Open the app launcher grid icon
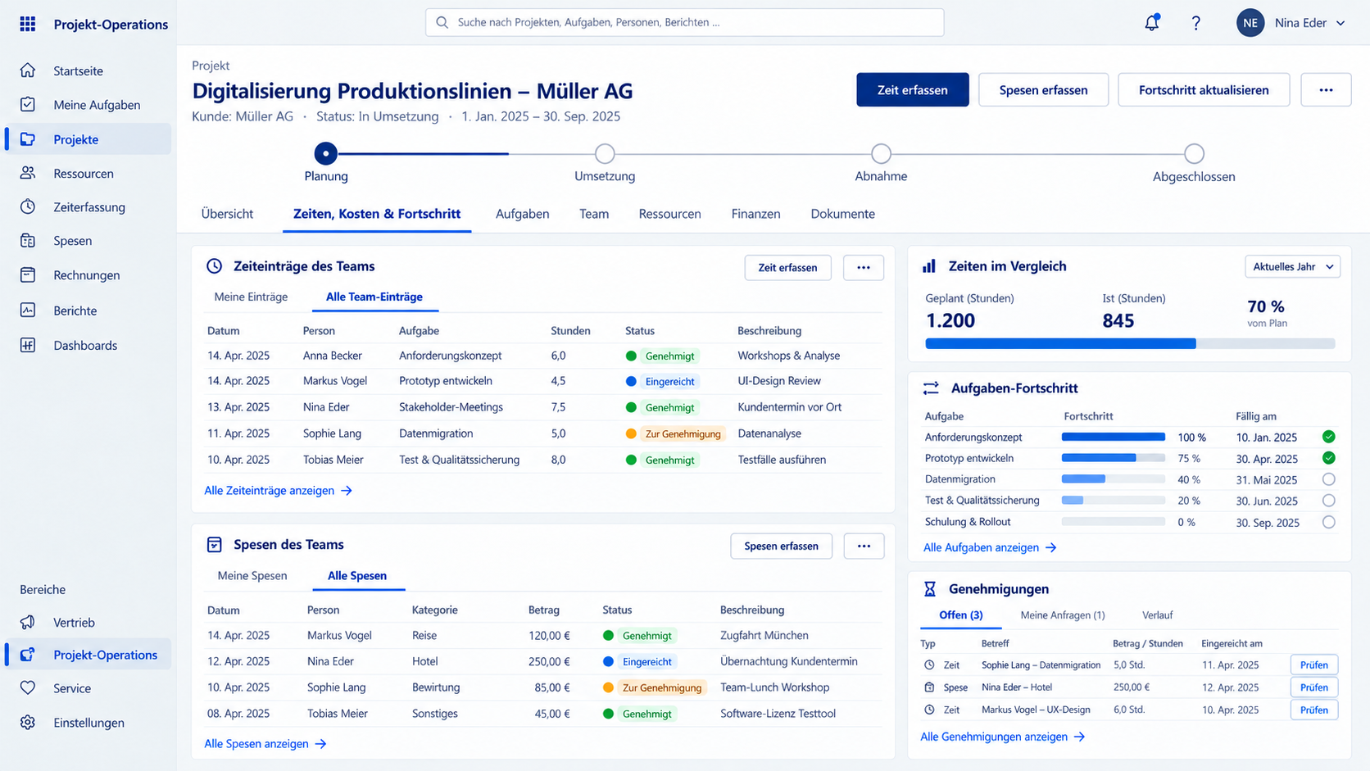The image size is (1370, 771). click(28, 24)
